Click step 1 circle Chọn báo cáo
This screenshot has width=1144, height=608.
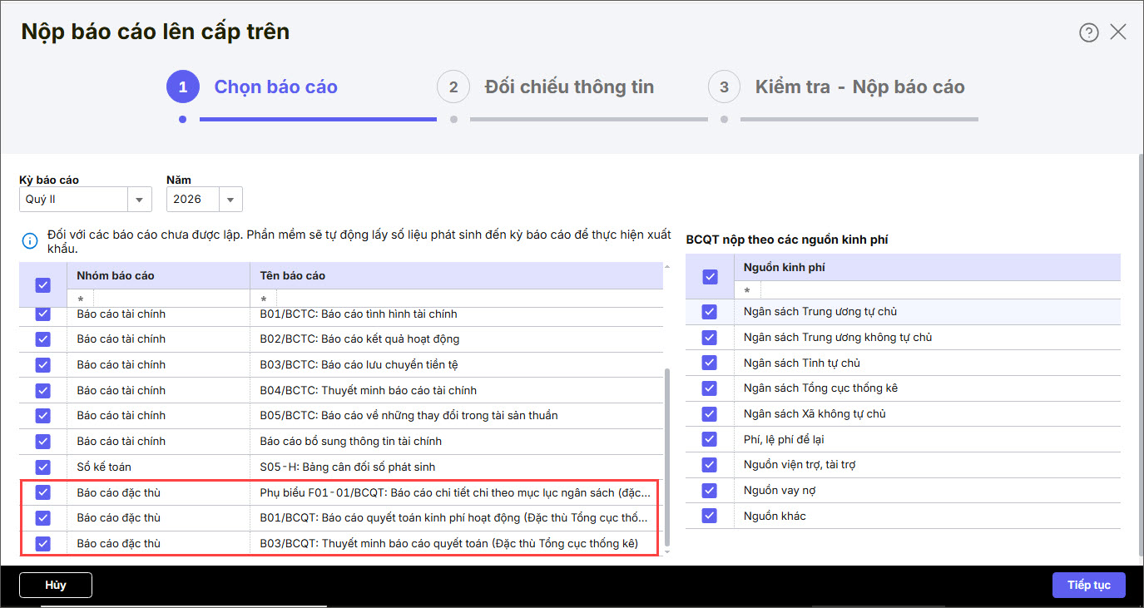point(183,87)
